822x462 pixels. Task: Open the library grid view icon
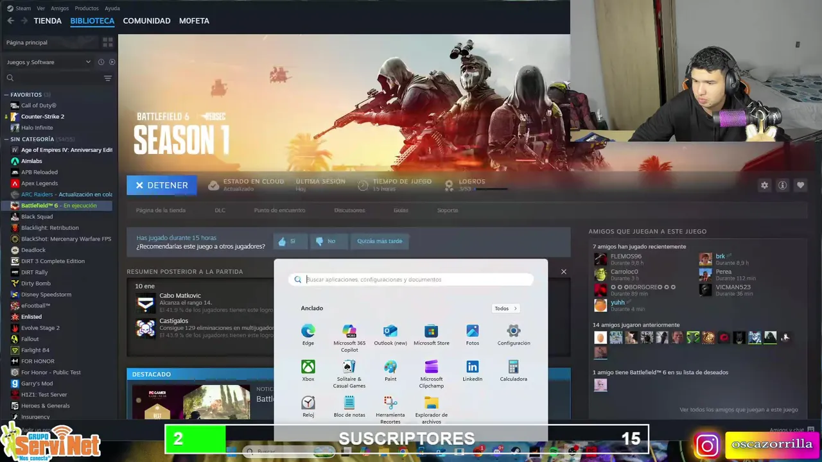click(108, 42)
